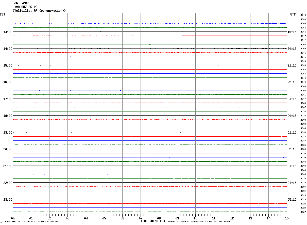Click minute 15 on the time axis

(287, 218)
